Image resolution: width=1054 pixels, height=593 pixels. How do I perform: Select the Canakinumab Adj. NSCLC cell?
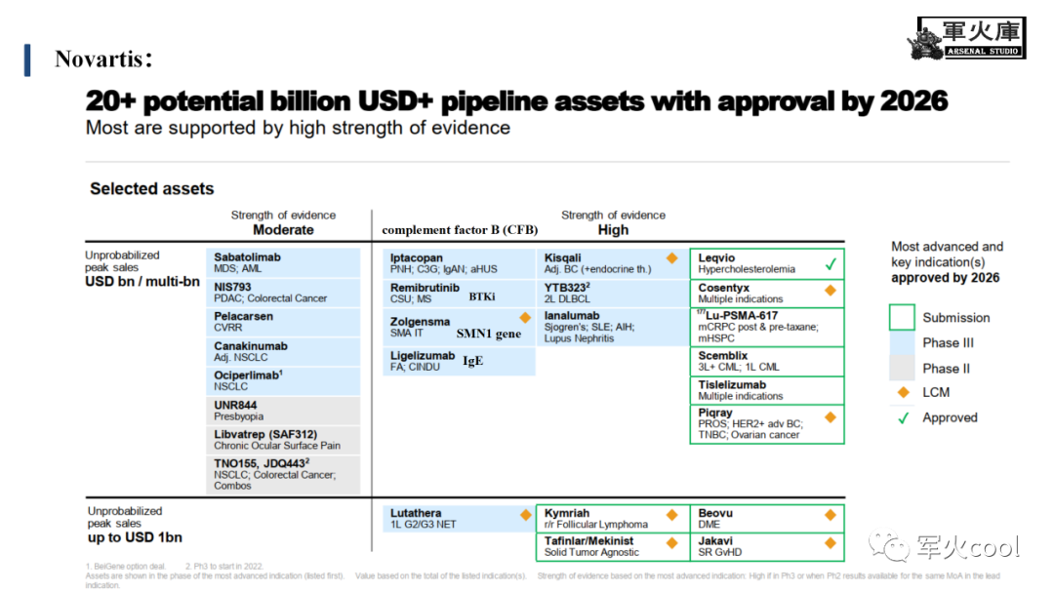click(283, 351)
